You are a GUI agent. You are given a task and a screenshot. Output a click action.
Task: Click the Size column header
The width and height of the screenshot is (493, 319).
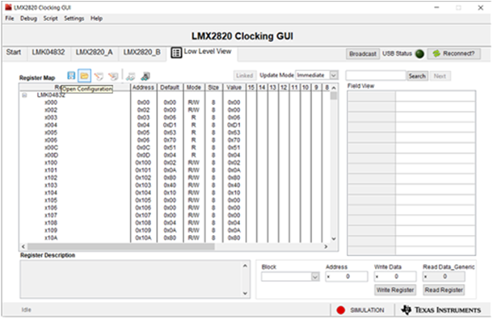(x=213, y=87)
